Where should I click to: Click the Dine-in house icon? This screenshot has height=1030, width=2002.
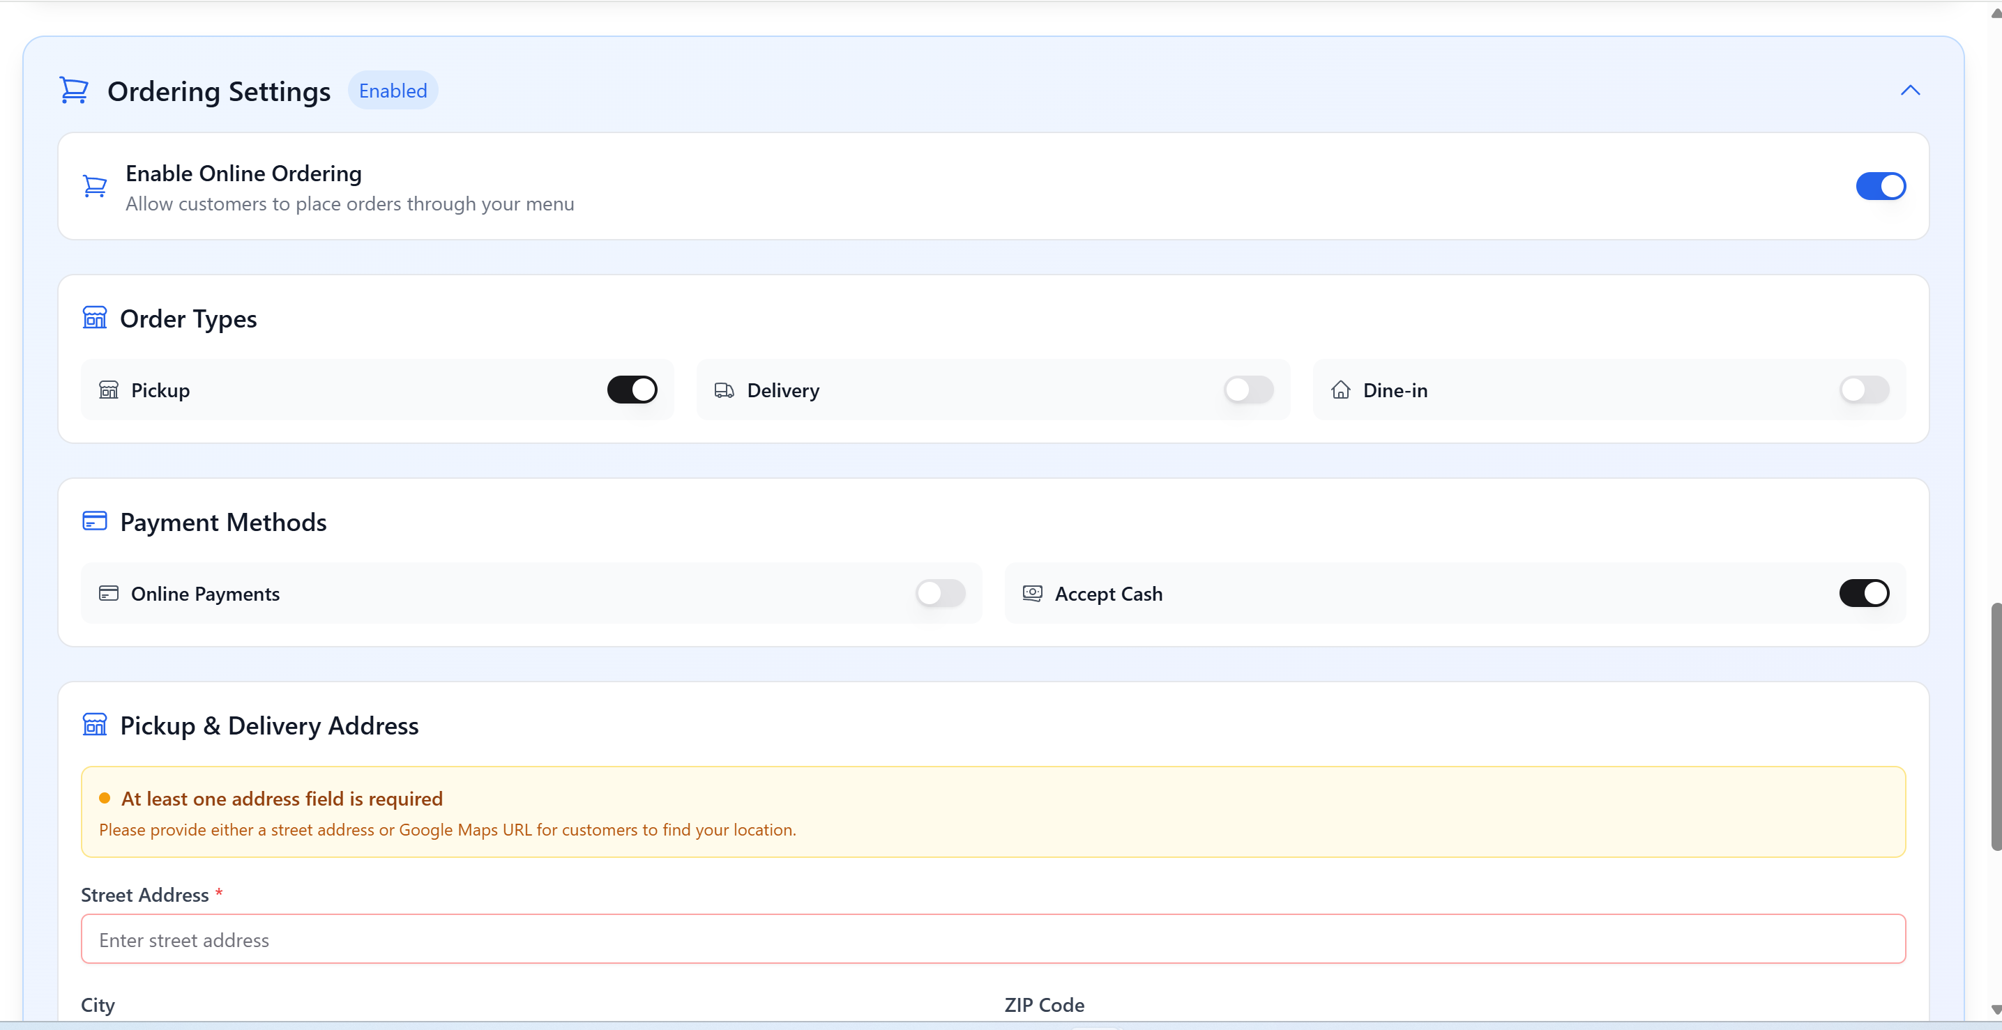[x=1341, y=390]
